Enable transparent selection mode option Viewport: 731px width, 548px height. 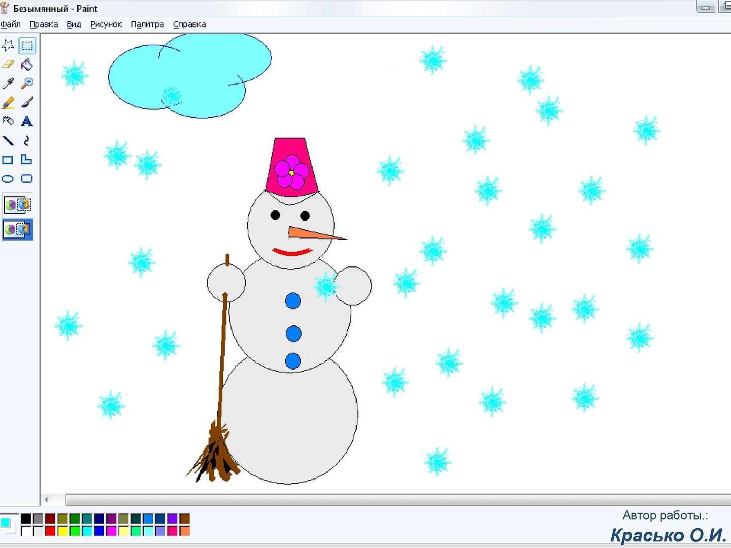coord(18,230)
